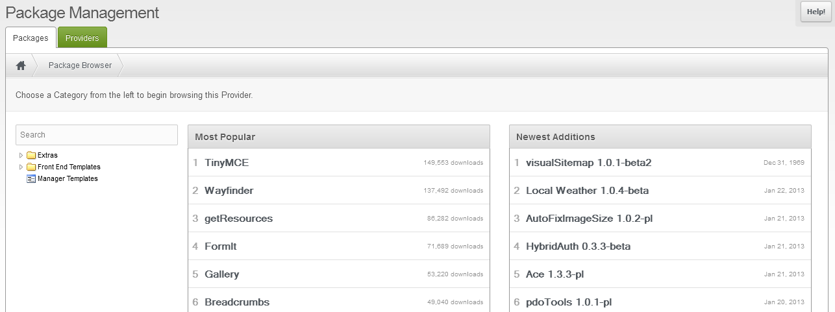Expand the Extras tree node
This screenshot has width=835, height=312.
click(x=21, y=156)
